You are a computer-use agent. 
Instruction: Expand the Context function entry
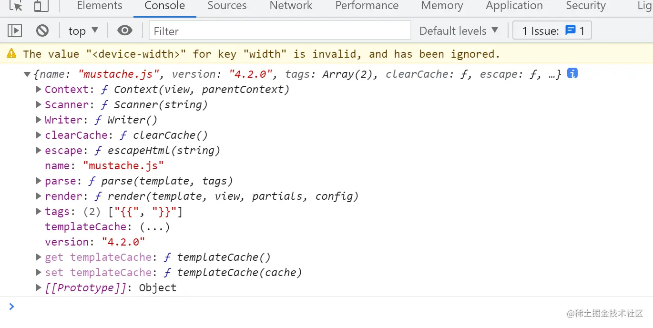[x=39, y=89]
